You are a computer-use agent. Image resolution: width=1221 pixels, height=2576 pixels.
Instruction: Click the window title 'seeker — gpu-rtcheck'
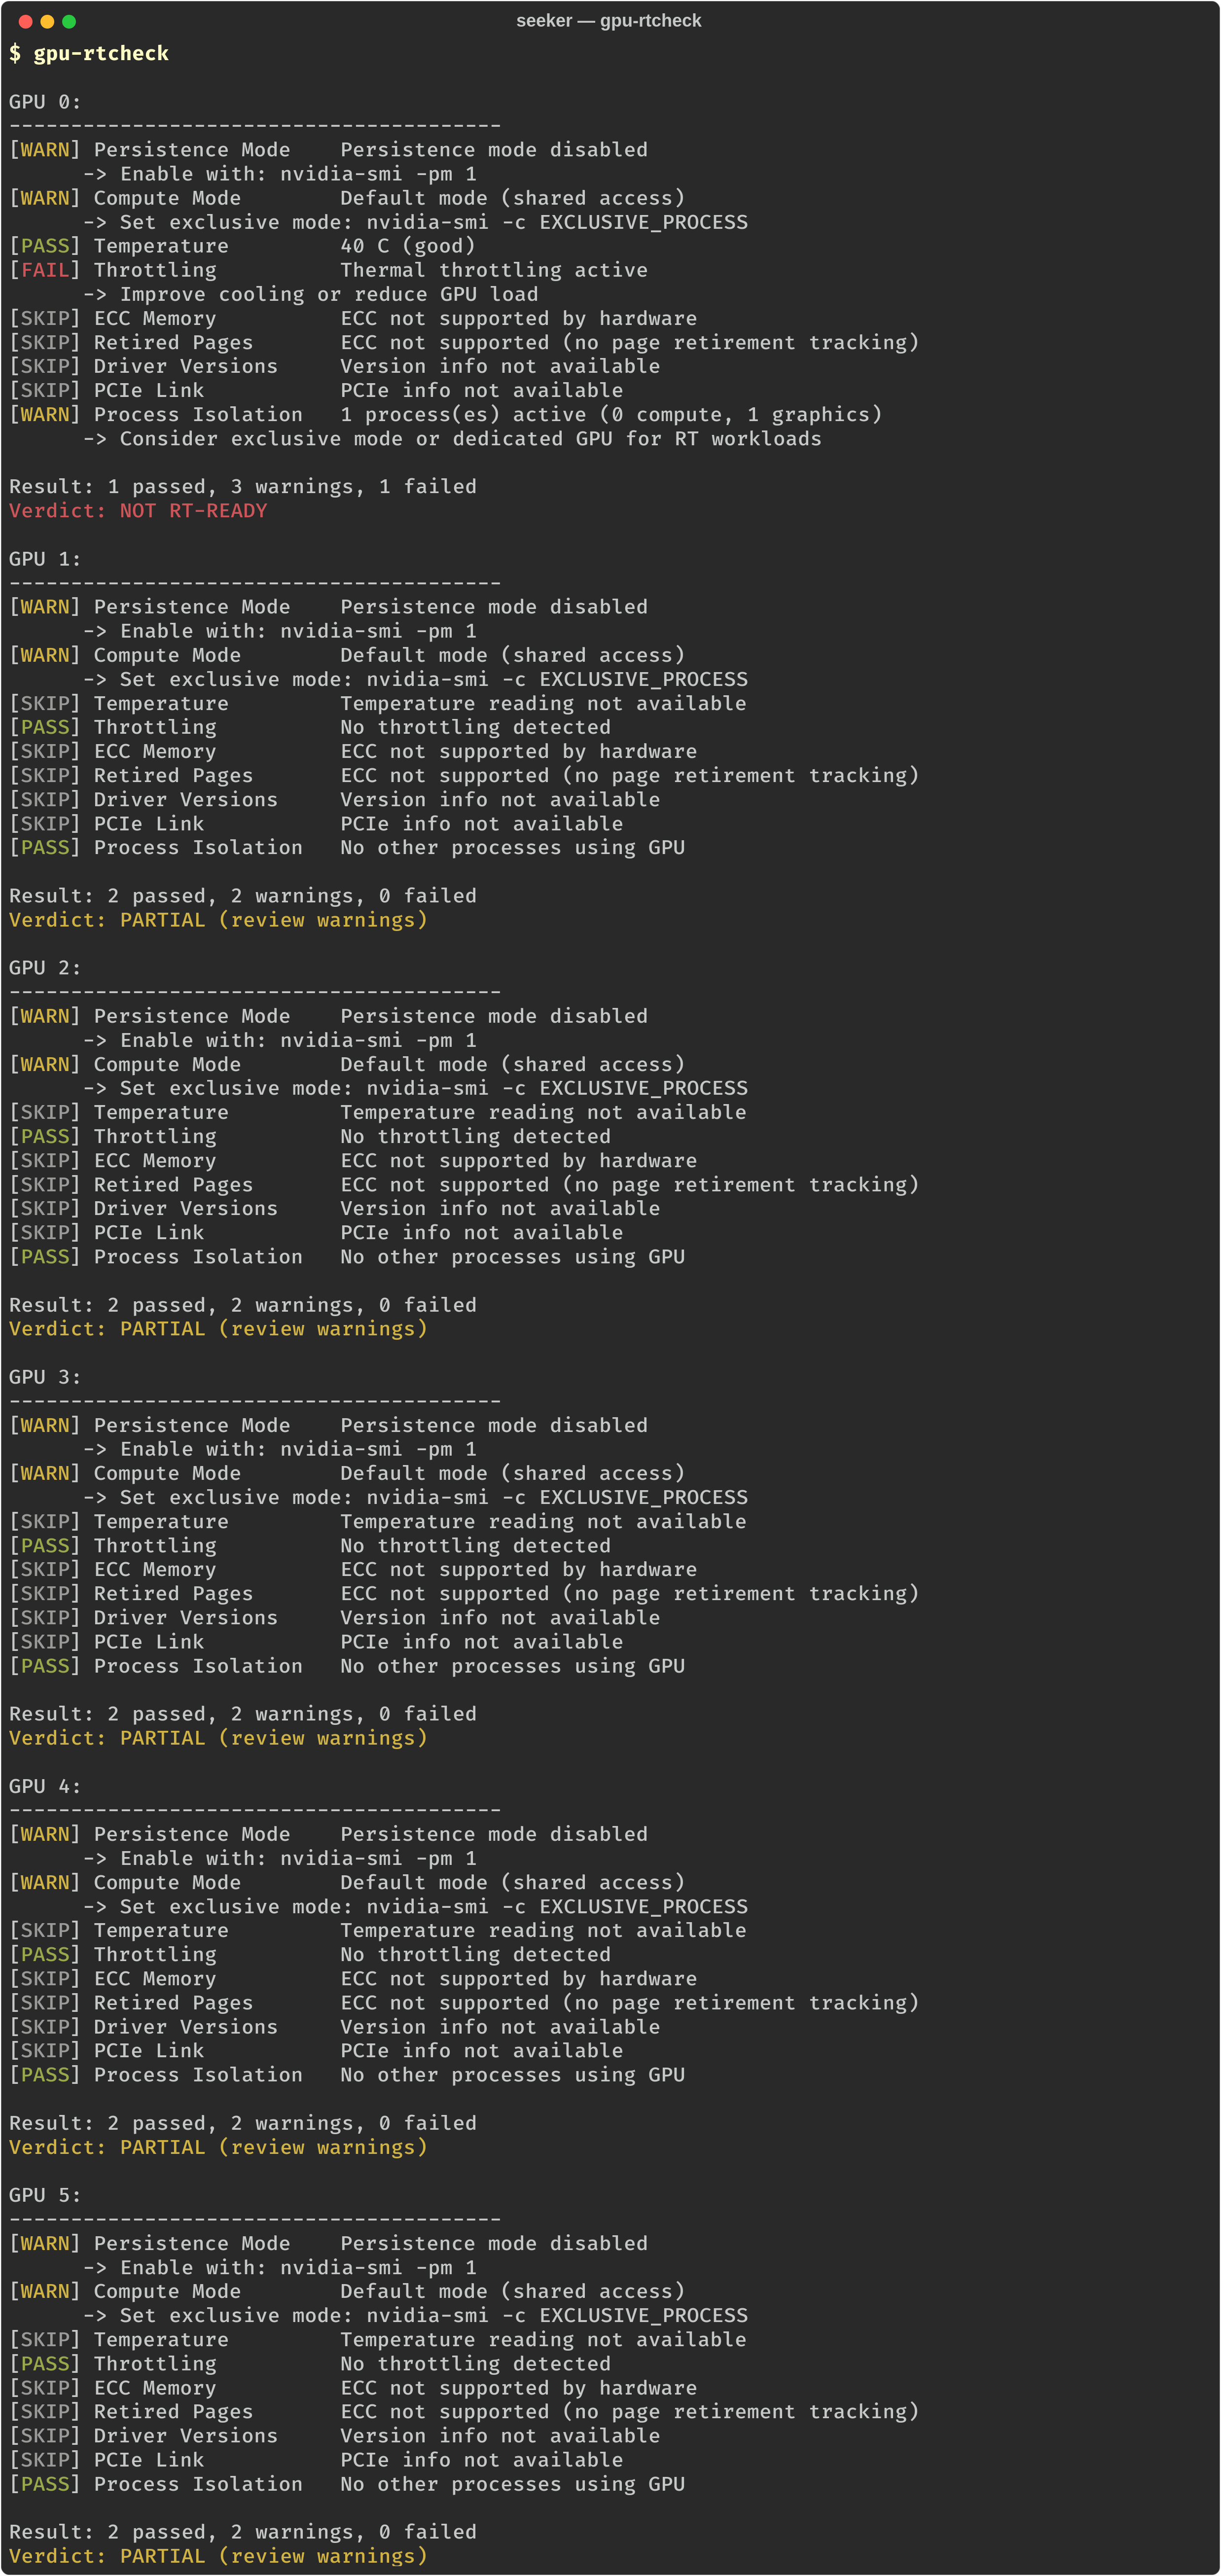tap(608, 21)
